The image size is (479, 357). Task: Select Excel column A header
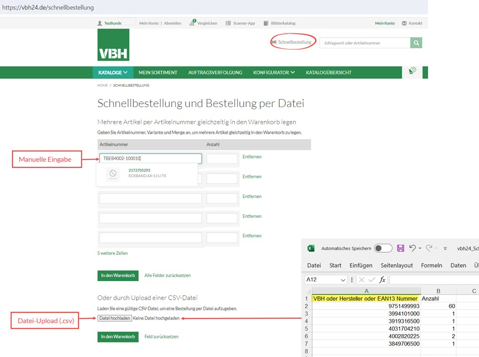coord(366,291)
